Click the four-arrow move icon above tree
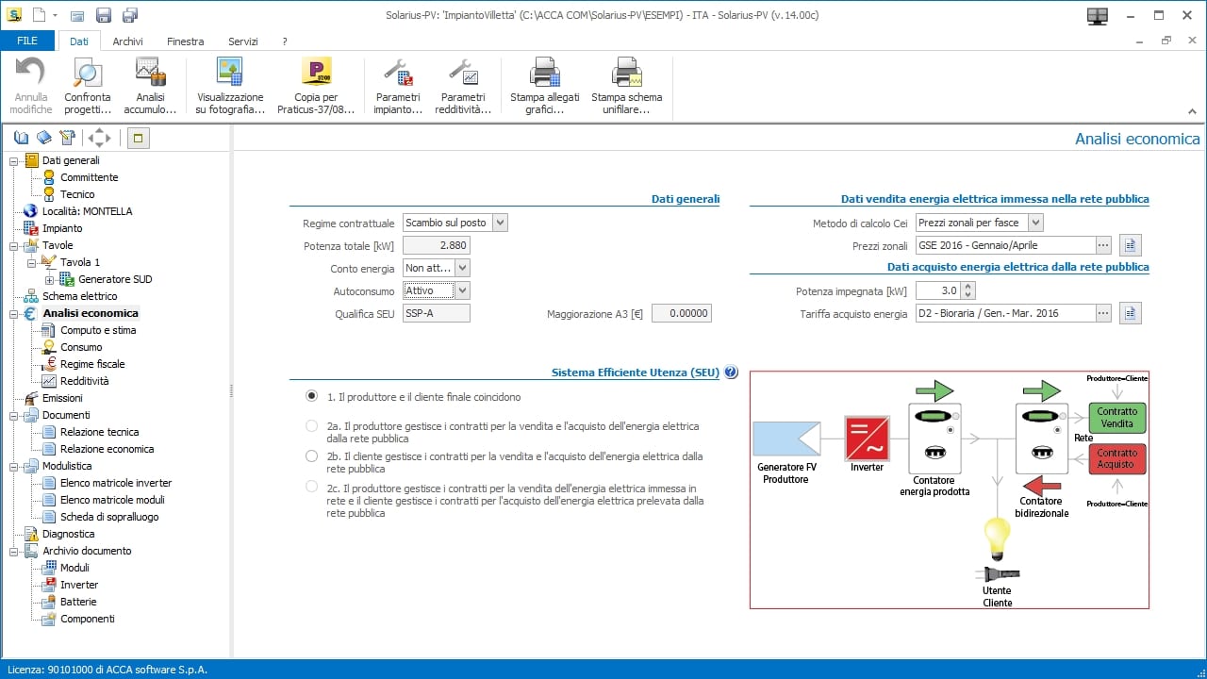This screenshot has width=1207, height=679. coord(99,138)
